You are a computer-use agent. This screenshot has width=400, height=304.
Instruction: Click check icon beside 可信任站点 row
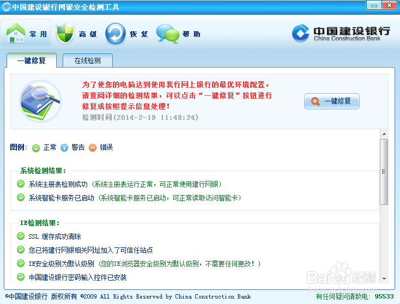(21, 250)
